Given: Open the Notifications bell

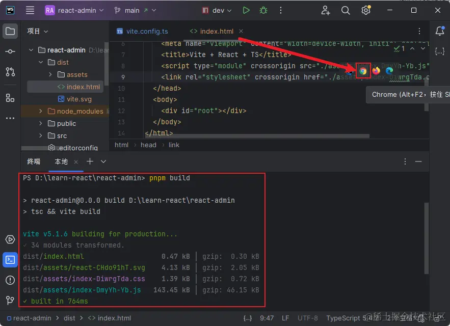Looking at the screenshot, I should [440, 31].
